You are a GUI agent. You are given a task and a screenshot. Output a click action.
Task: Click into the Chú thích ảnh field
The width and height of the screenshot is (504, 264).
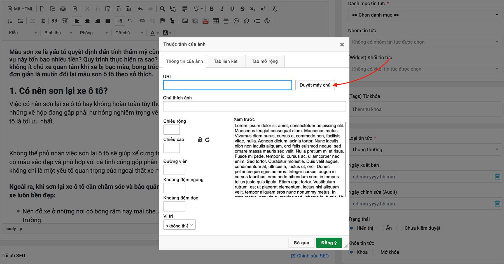[x=254, y=106]
